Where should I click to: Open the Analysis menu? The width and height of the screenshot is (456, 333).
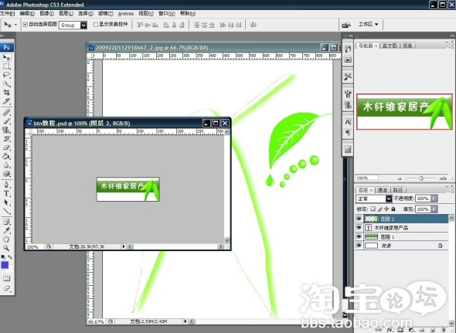pos(126,14)
